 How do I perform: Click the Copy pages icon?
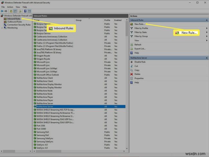[132, 70]
